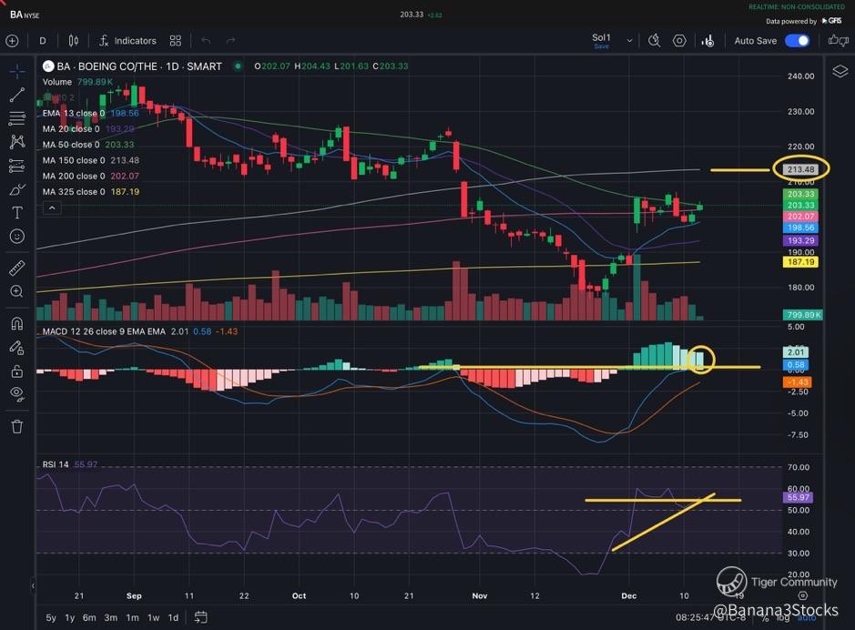Viewport: 855px width, 630px height.
Task: Open the D interval selector
Action: point(43,41)
